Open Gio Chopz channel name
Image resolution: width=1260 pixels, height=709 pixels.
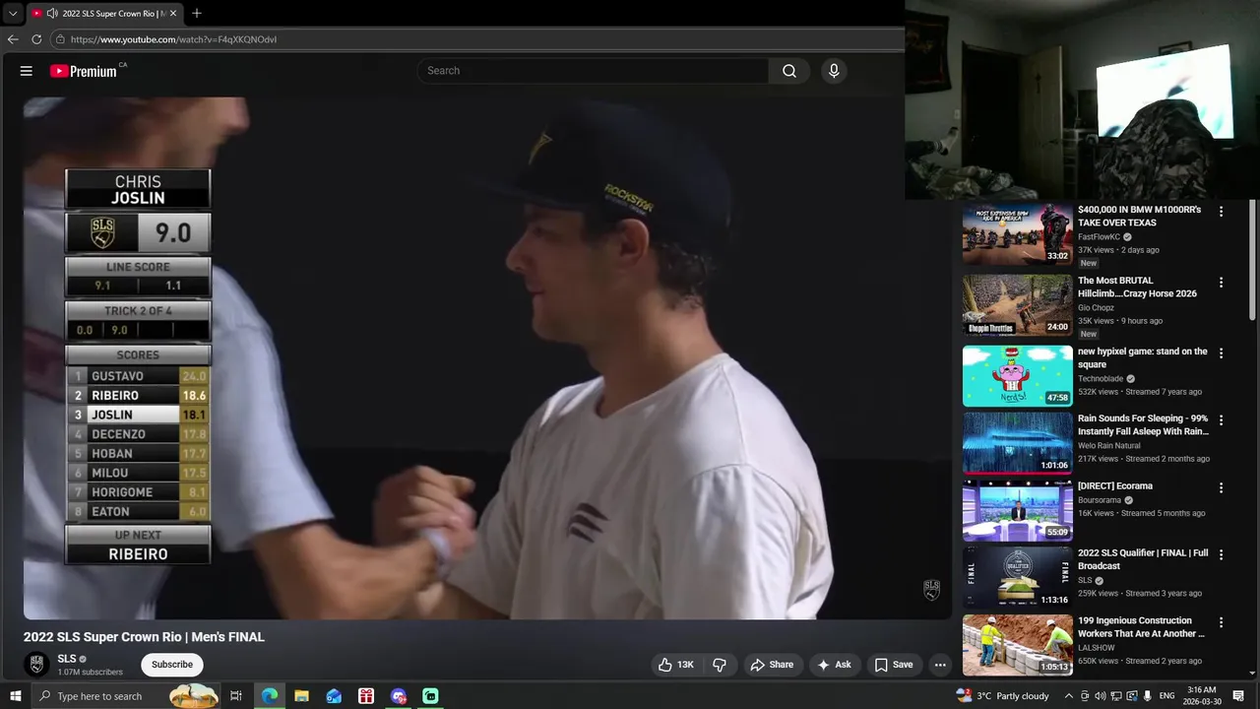(x=1096, y=308)
